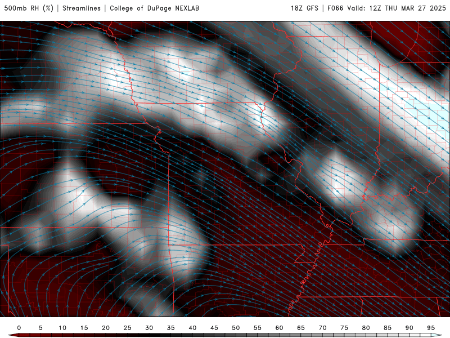
Task: Select the "50" value on color scale
Action: tap(236, 328)
